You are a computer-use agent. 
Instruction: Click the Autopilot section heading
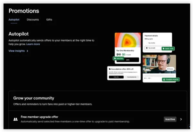[19, 34]
